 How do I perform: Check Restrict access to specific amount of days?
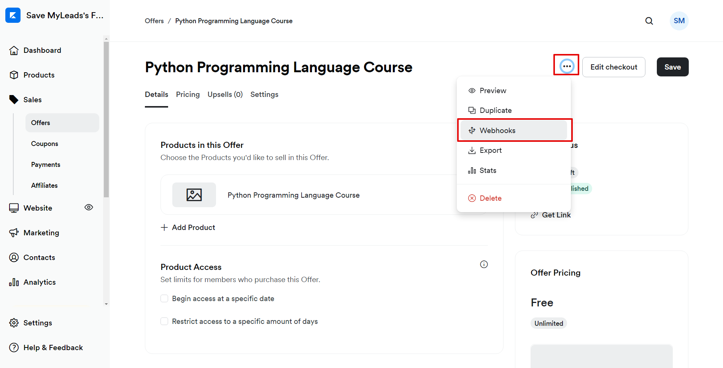pyautogui.click(x=164, y=321)
